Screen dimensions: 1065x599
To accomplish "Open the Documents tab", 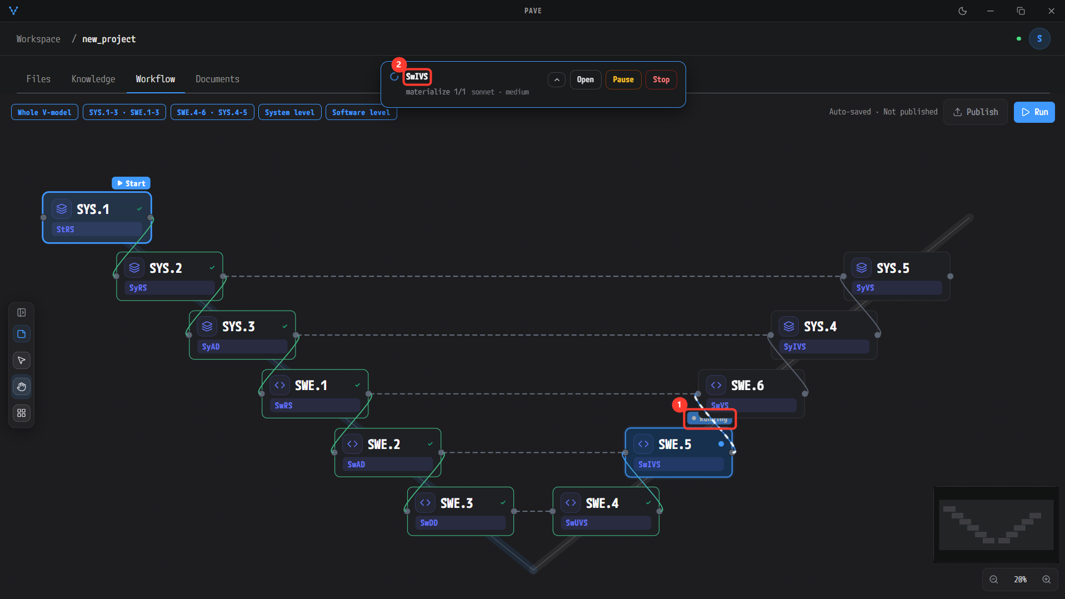I will 218,79.
